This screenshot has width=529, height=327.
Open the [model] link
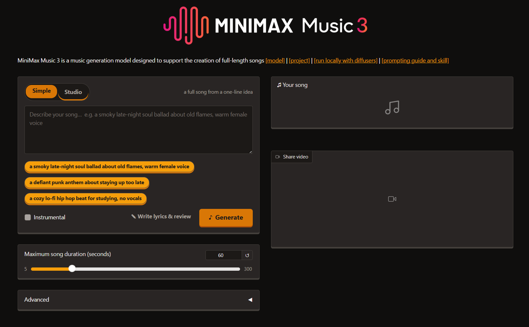tap(275, 61)
